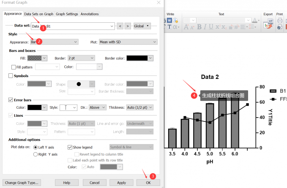
Task: Switch to Data Sets on Graph tab
Action: pyautogui.click(x=39, y=14)
